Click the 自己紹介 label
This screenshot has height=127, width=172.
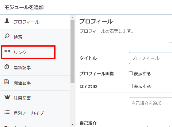pyautogui.click(x=88, y=123)
